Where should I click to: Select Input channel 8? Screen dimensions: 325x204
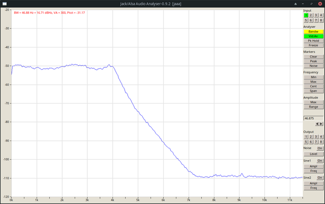coord(321,20)
